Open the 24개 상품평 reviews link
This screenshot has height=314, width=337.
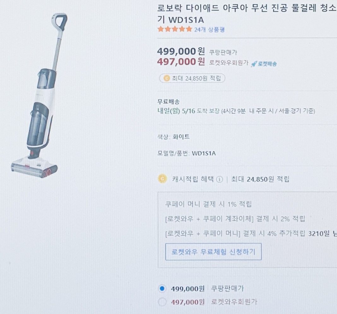pyautogui.click(x=209, y=29)
